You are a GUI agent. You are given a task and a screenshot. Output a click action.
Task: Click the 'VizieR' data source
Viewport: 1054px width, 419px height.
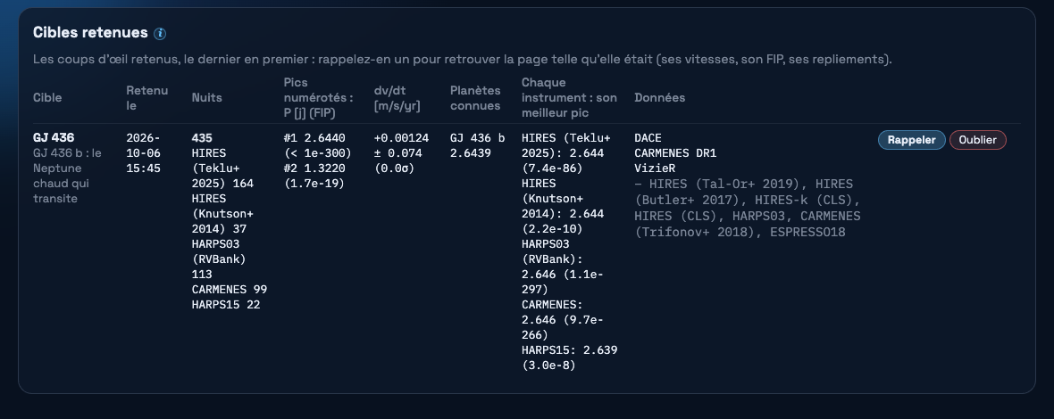click(x=655, y=168)
